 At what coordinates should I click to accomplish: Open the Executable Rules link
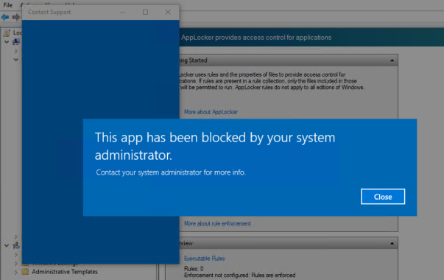pyautogui.click(x=204, y=259)
